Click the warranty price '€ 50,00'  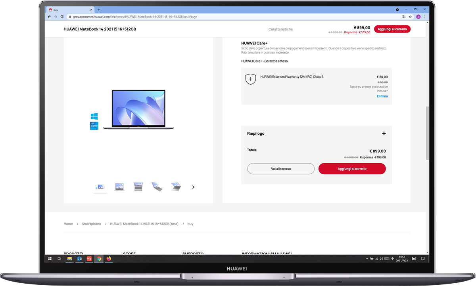[382, 77]
